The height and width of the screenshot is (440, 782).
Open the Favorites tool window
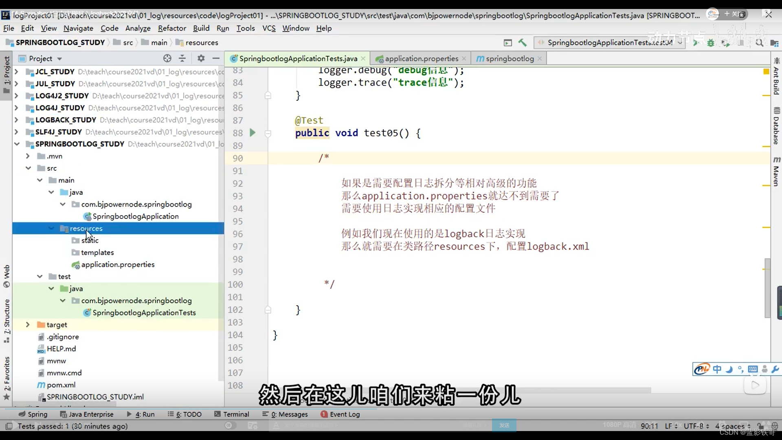pos(7,378)
